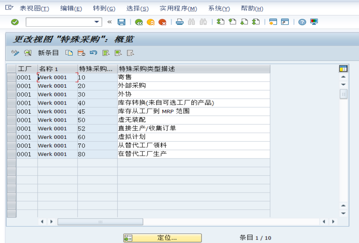This screenshot has height=243, width=359.
Task: Click the red Cancel icon
Action: click(162, 22)
